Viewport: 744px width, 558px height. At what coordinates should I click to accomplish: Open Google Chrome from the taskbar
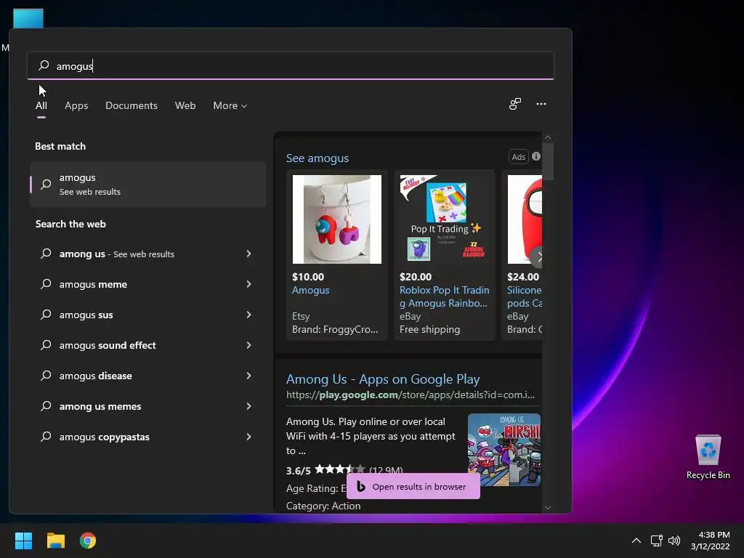point(88,541)
